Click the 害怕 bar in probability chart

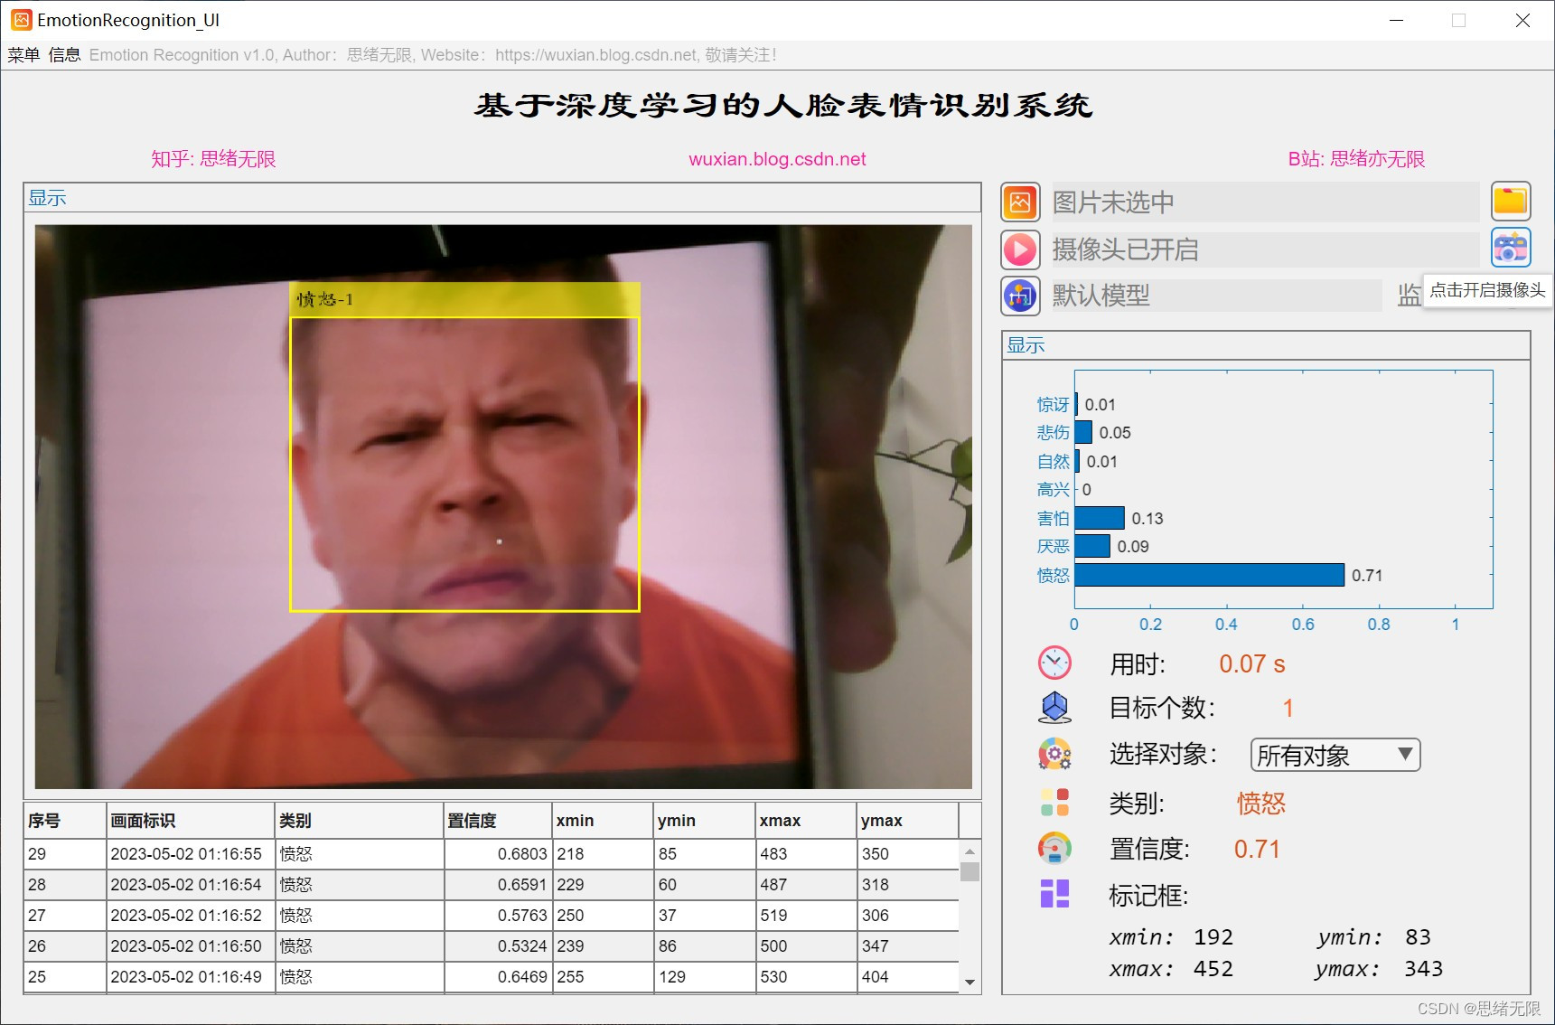coord(1100,518)
